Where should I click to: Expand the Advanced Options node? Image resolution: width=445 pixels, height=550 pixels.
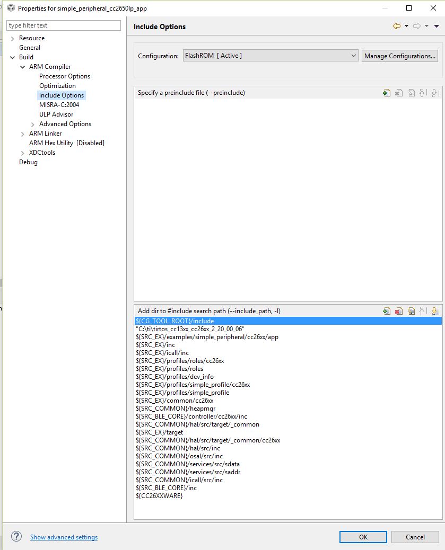tap(33, 125)
